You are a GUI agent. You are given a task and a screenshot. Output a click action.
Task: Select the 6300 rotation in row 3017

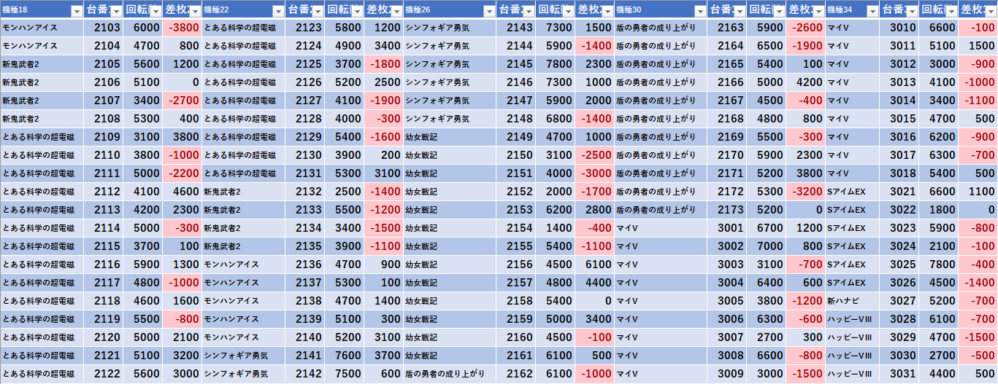[938, 155]
